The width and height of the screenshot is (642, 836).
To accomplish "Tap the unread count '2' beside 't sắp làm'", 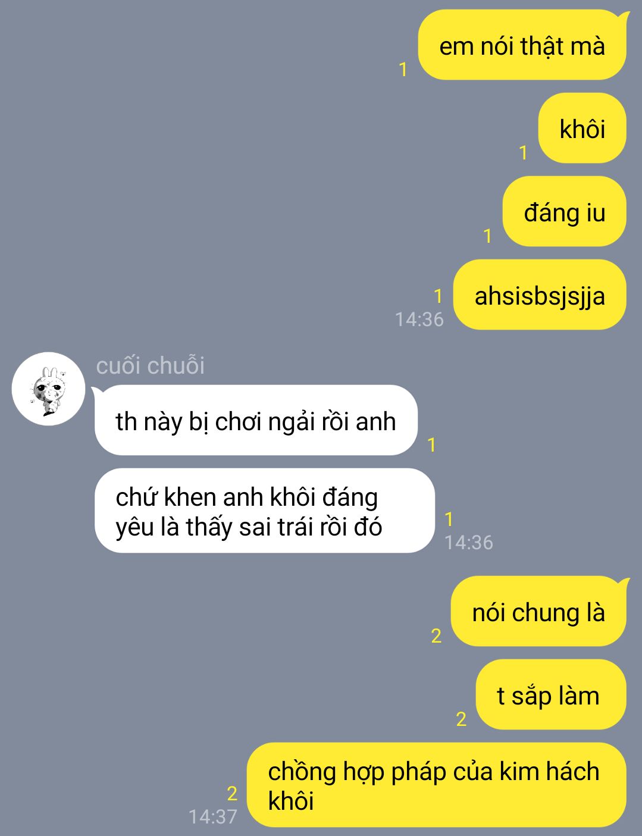I will (x=461, y=719).
